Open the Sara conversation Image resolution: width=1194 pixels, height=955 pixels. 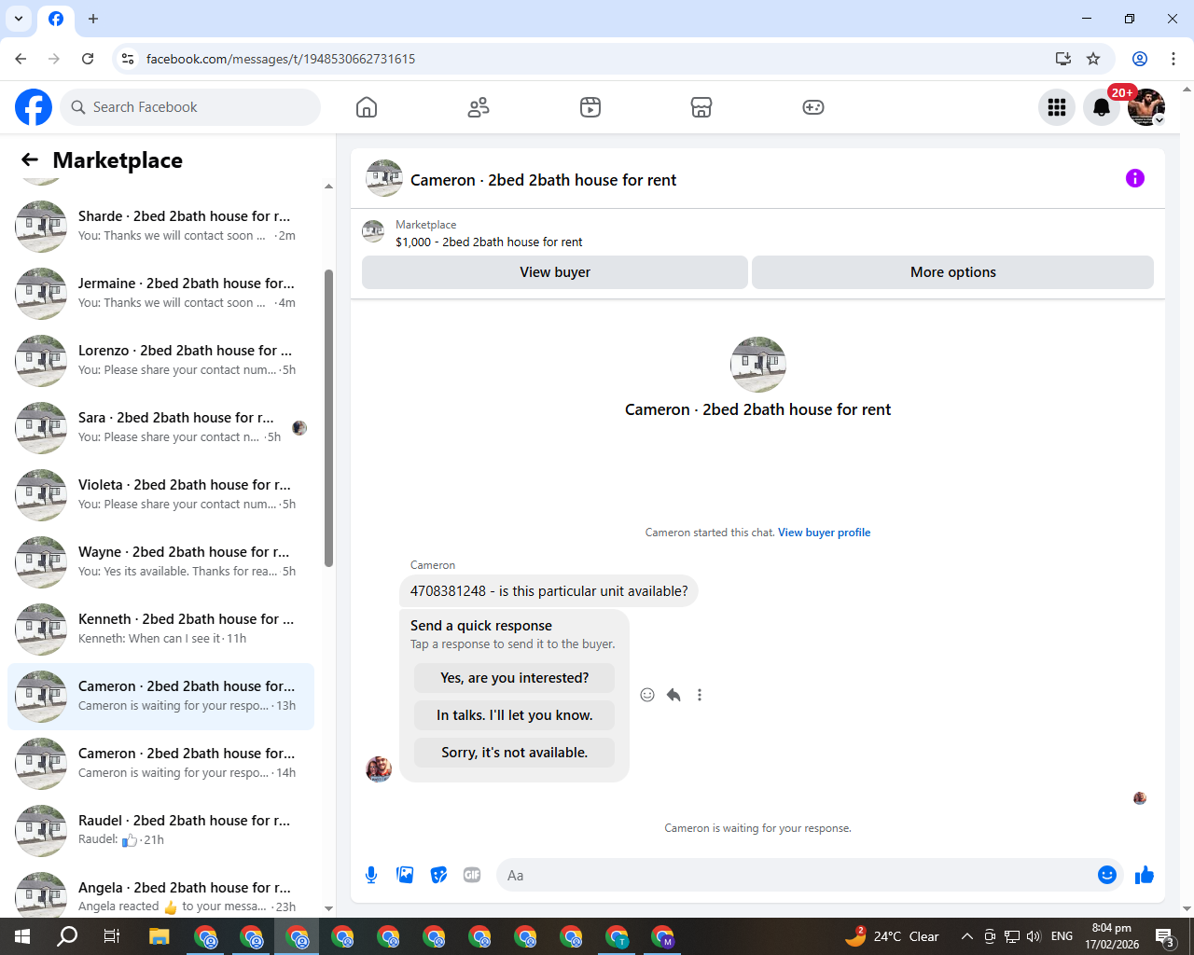160,428
